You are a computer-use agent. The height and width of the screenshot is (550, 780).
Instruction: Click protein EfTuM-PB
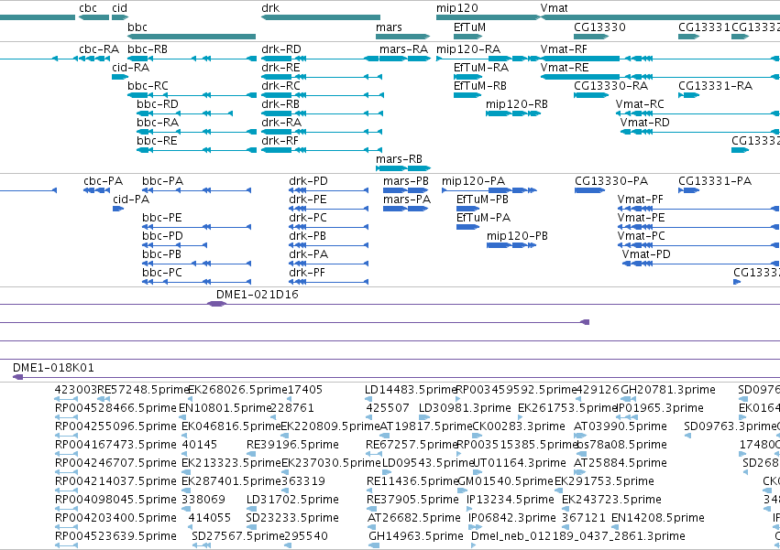tap(482, 200)
